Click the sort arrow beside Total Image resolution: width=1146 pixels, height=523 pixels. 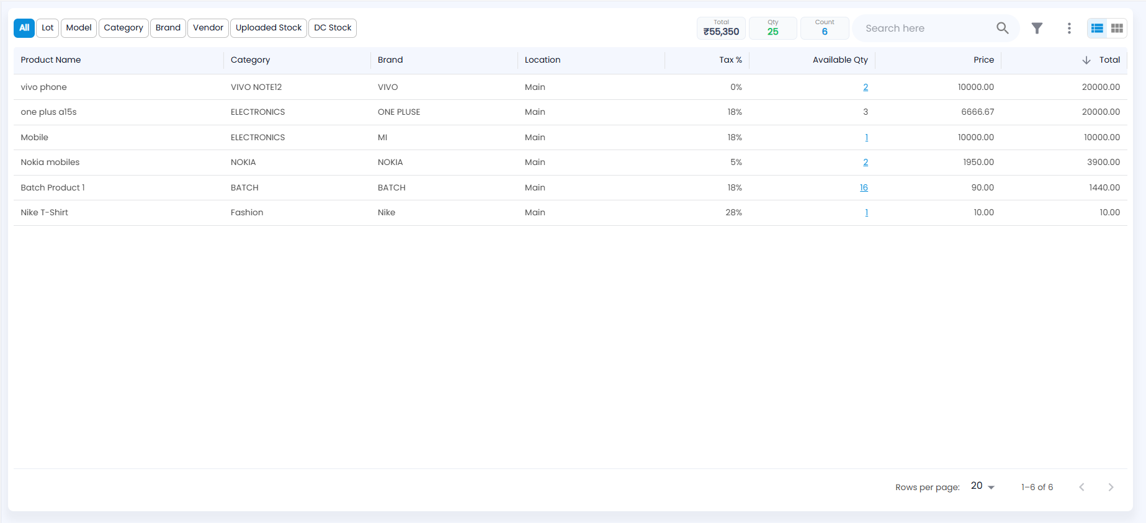[x=1086, y=60]
